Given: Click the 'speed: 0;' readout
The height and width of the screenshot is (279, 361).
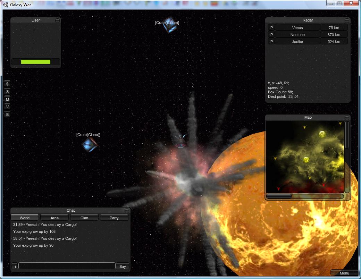Looking at the screenshot, I should coord(276,87).
